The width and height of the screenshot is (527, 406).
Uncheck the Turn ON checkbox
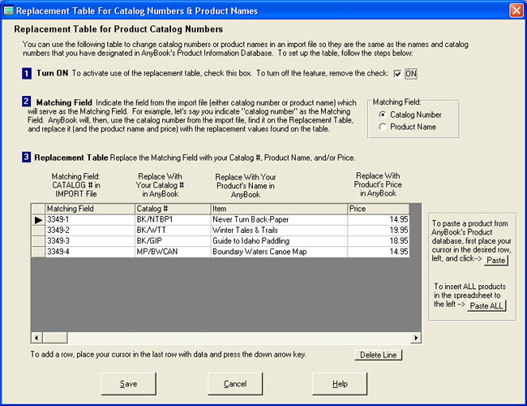pyautogui.click(x=396, y=74)
